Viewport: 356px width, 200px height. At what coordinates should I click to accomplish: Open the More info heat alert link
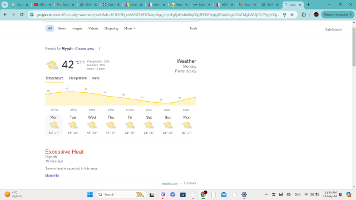[x=52, y=176]
